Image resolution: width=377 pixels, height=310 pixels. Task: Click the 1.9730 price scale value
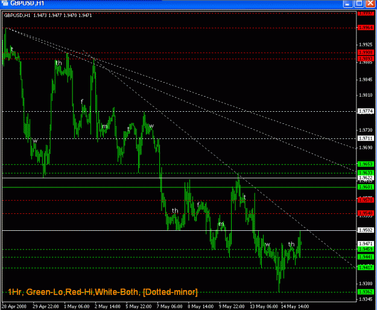[x=366, y=130]
